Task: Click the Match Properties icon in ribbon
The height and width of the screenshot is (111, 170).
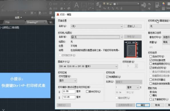Action: [x=157, y=5]
